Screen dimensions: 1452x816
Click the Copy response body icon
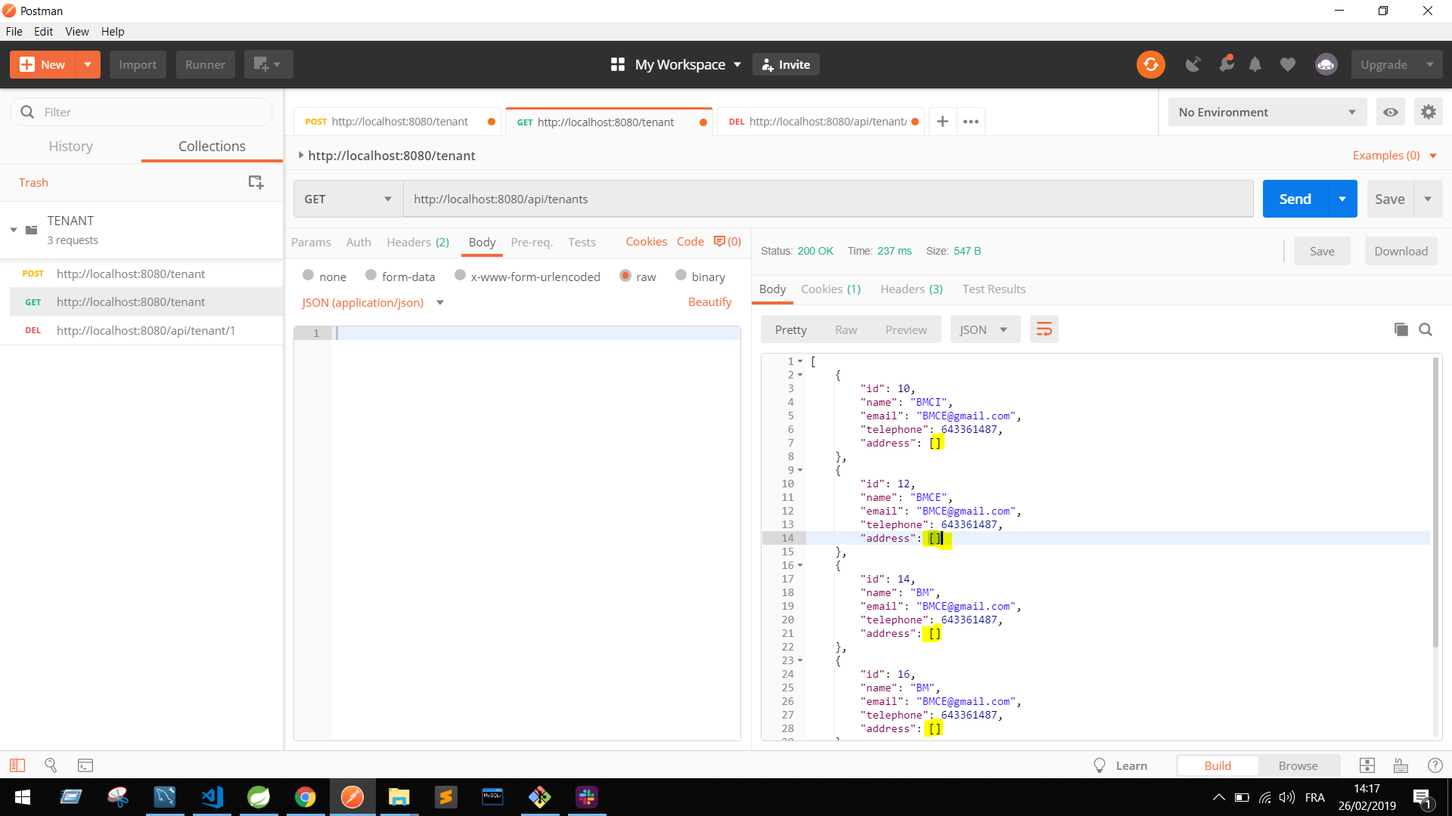click(1401, 329)
